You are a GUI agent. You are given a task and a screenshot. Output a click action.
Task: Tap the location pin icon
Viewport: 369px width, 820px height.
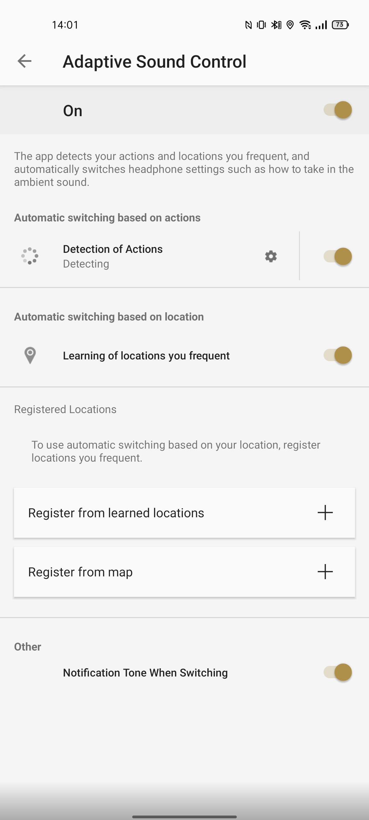coord(30,355)
